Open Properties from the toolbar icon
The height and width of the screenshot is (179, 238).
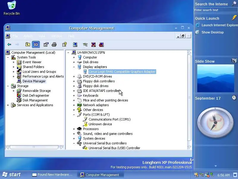tap(46, 44)
